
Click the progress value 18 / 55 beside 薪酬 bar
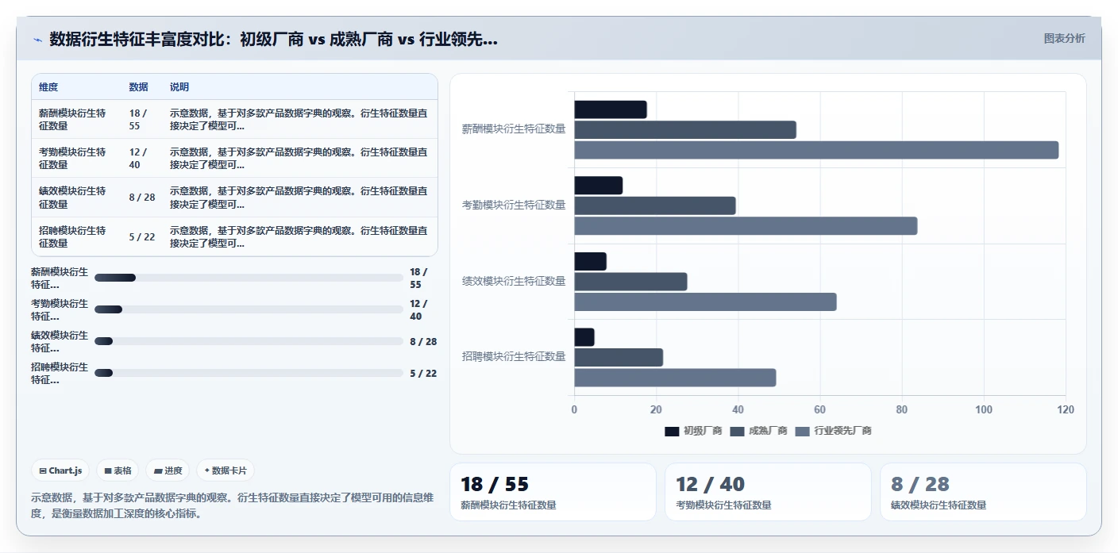click(x=418, y=278)
